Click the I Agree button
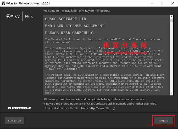This screenshot has width=178, height=129. (163, 121)
